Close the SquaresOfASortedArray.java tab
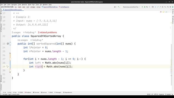The image size is (174, 98). pos(23,10)
